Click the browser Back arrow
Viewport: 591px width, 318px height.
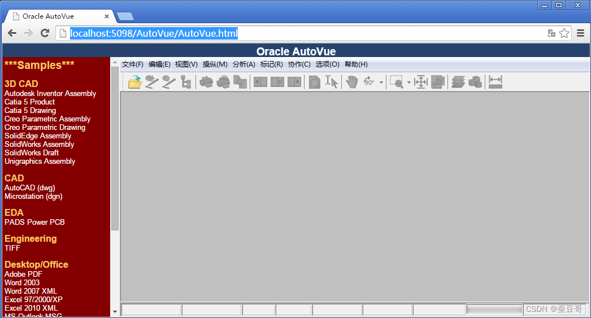click(12, 33)
